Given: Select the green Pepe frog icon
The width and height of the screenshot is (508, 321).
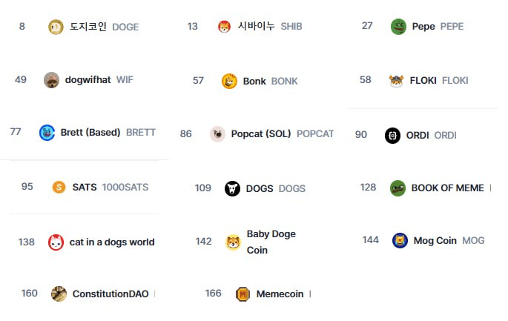Looking at the screenshot, I should [398, 27].
